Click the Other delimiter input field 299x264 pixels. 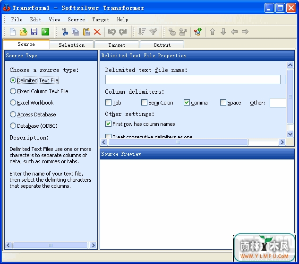278,103
